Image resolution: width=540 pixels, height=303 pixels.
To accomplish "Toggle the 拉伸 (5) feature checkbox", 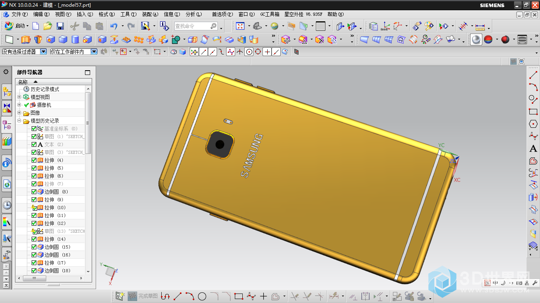I will tap(34, 168).
